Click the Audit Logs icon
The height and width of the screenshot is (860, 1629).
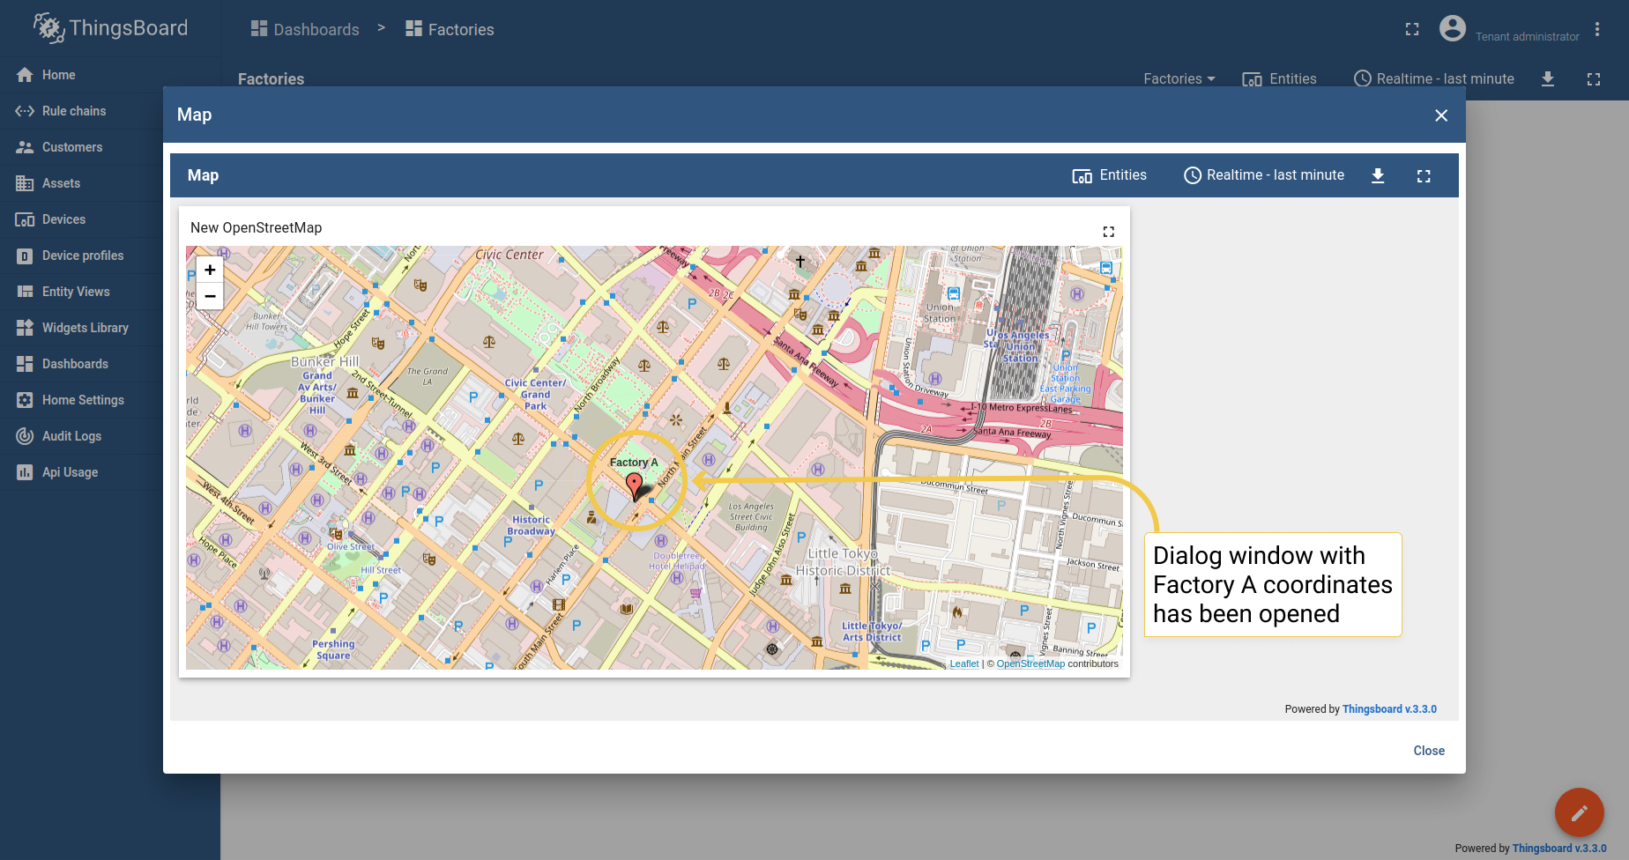click(x=25, y=436)
